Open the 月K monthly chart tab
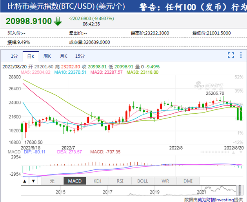This screenshot has width=247, height=202. [x=63, y=56]
